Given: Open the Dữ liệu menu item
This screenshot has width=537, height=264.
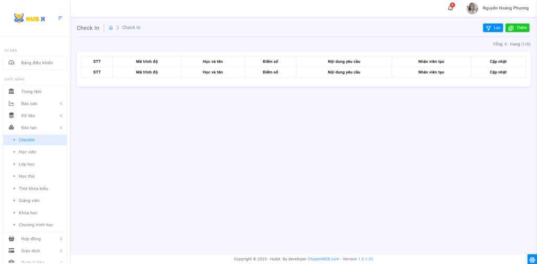Looking at the screenshot, I should (x=35, y=116).
